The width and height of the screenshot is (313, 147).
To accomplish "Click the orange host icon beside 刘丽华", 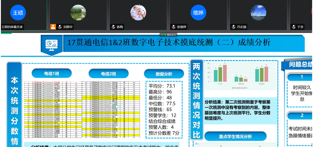I will click(53, 27).
